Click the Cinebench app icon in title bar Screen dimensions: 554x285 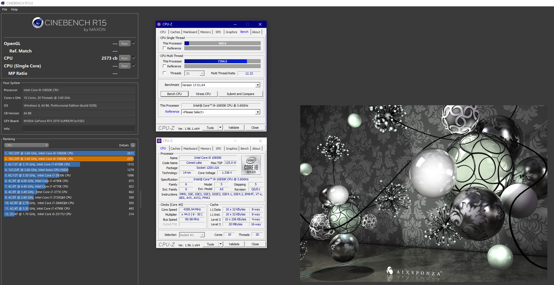tap(3, 3)
